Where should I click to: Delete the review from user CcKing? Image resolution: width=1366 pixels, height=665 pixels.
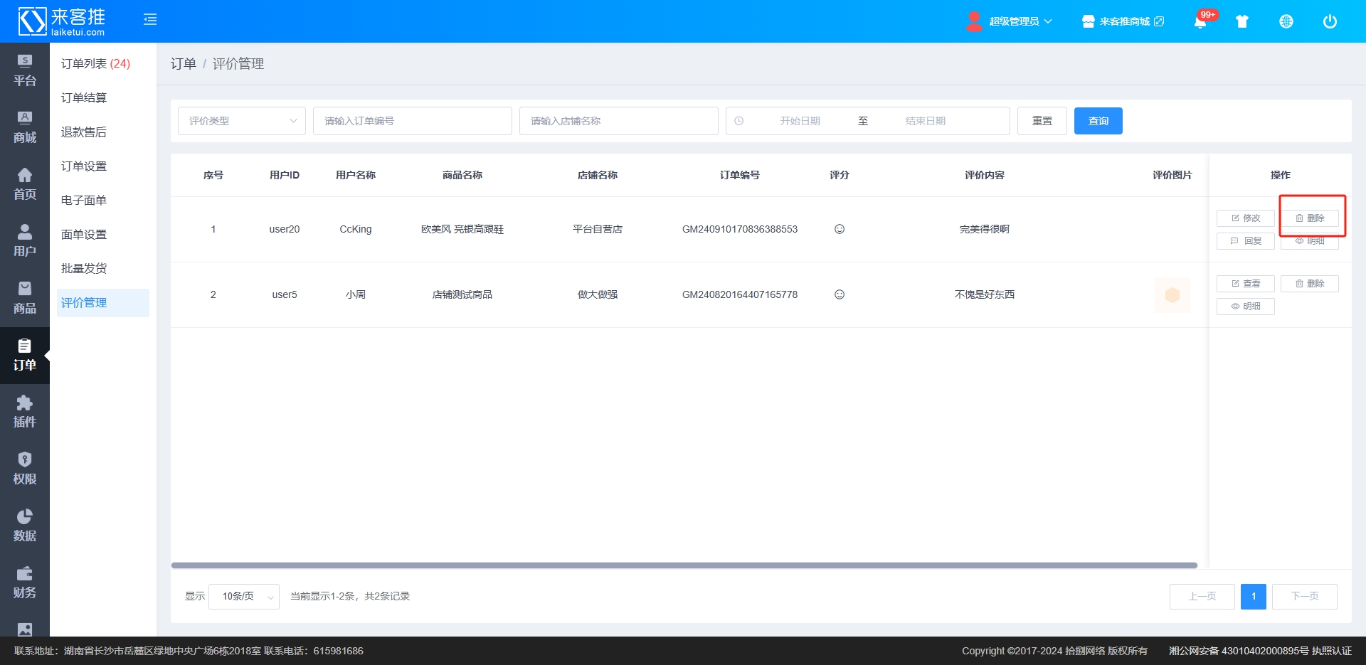pos(1309,218)
